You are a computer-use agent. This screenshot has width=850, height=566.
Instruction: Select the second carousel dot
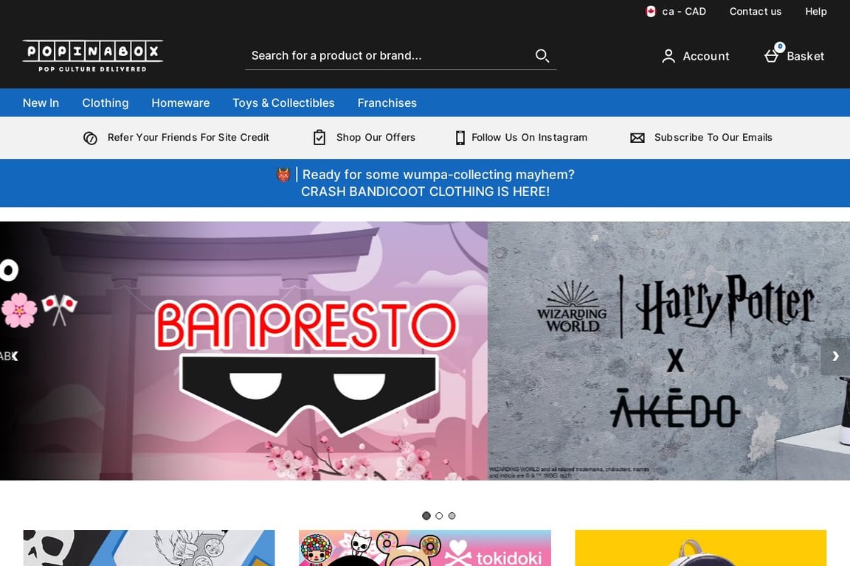click(x=439, y=516)
